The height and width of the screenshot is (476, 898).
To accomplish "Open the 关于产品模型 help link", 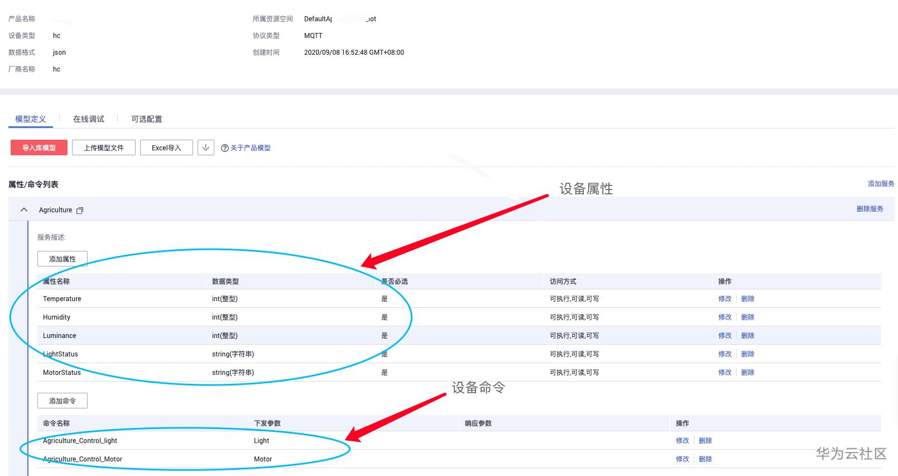I will click(251, 148).
